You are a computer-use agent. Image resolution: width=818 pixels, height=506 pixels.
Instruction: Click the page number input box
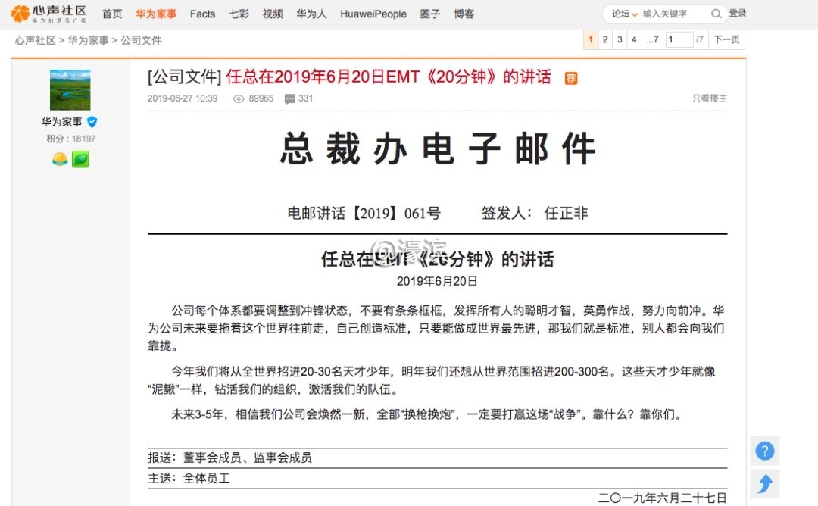(679, 39)
